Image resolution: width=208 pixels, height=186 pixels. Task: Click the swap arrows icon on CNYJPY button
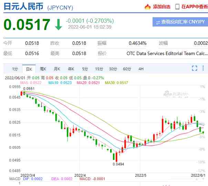pos(158,22)
